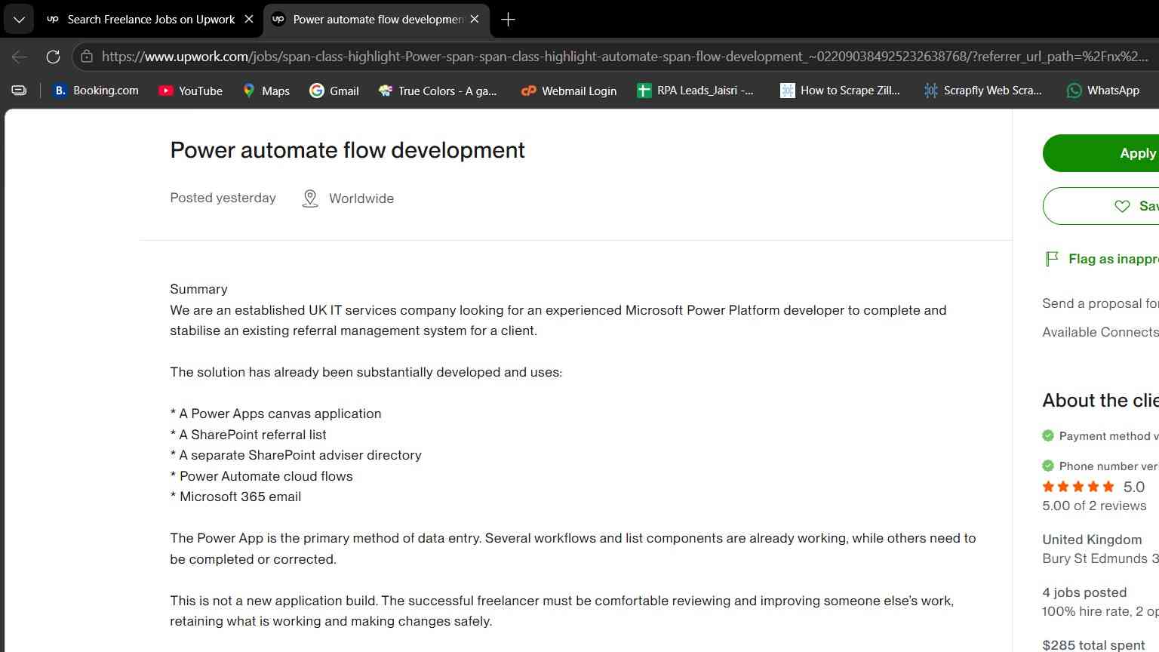Toggle the browser sidebar icon in the bookmarks bar
This screenshot has height=652, width=1159.
click(19, 91)
